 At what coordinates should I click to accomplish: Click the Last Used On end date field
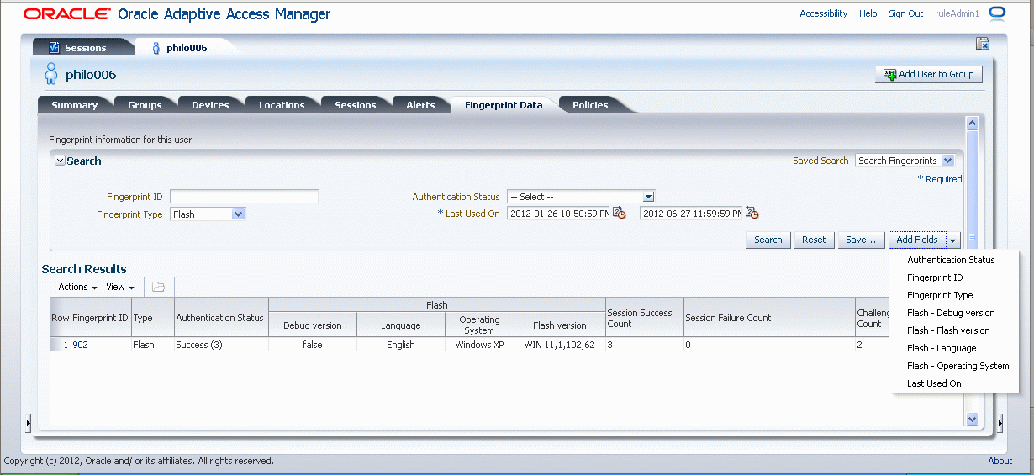[691, 214]
